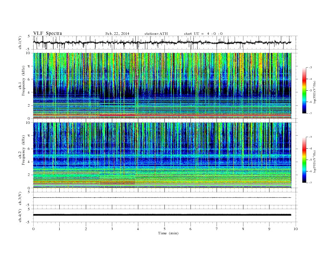The image size is (333, 257).
Task: Click the time axis tick label "7"
Action: point(217,229)
